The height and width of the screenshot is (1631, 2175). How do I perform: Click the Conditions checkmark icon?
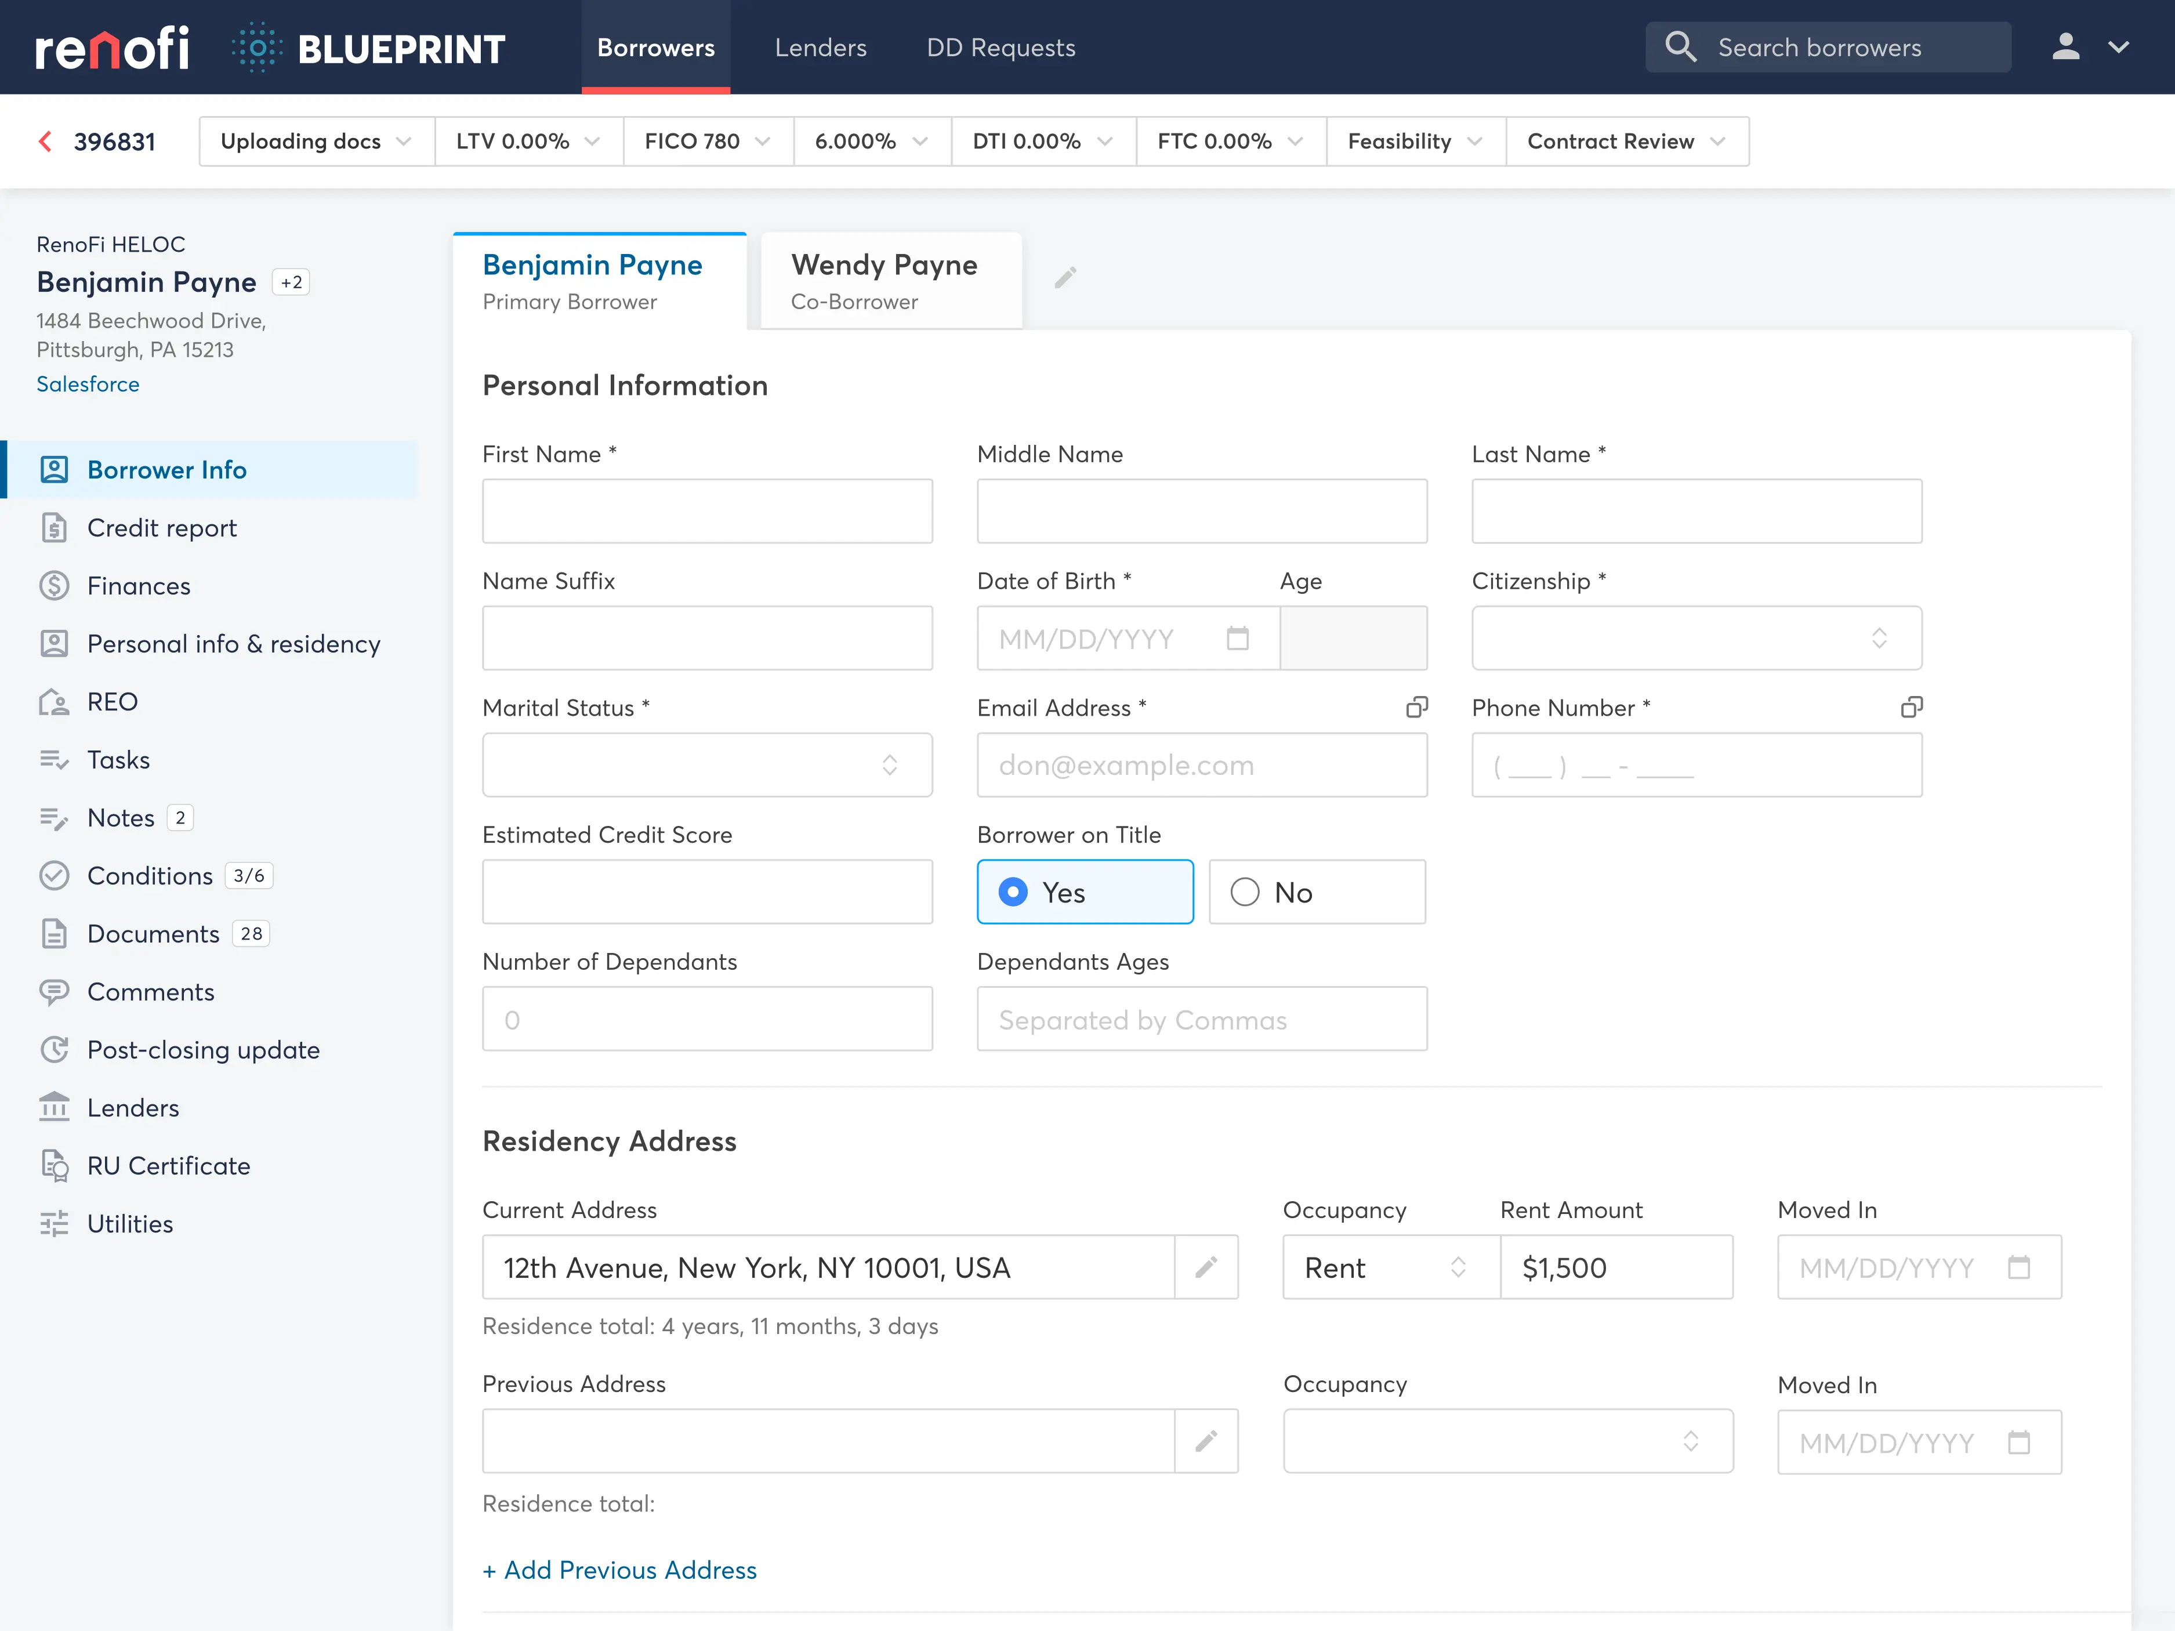tap(54, 876)
